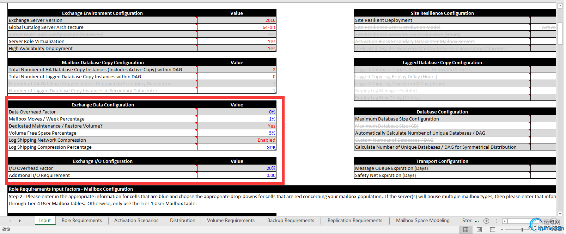The height and width of the screenshot is (234, 566).
Task: Click Lagged Database Copy Configuration header
Action: [x=442, y=62]
